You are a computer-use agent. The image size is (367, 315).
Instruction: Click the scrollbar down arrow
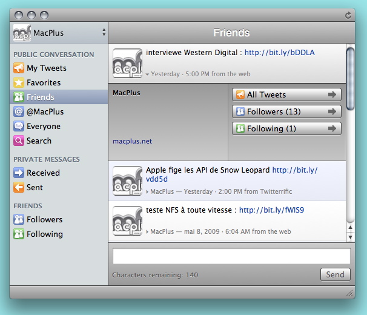pos(350,237)
